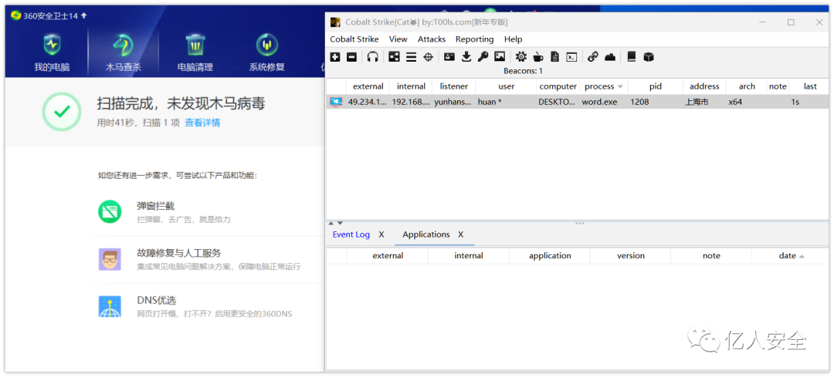Open Listeners via the headphones icon

pos(373,57)
